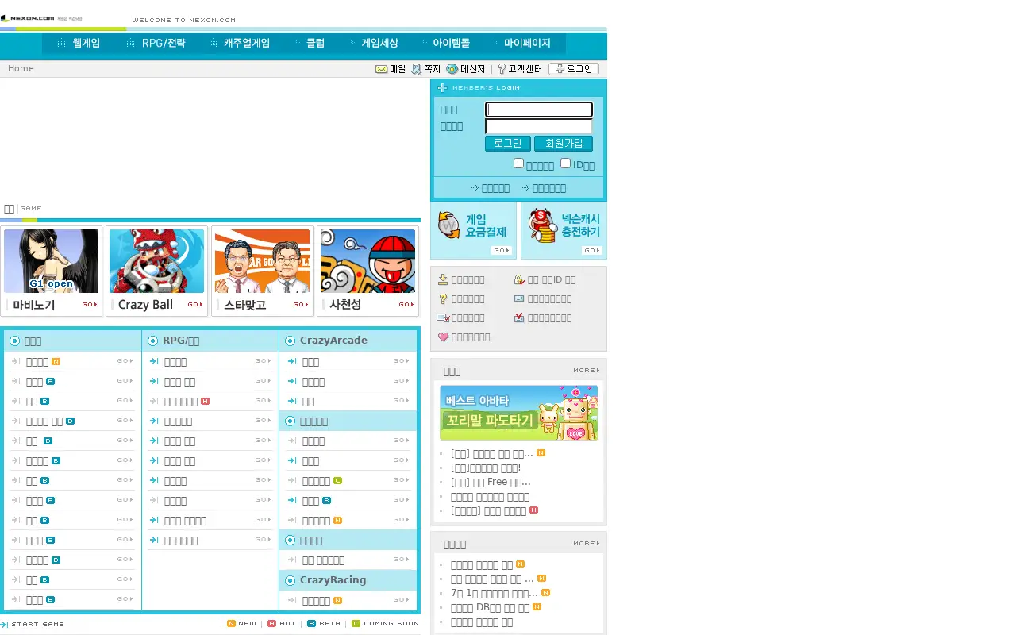Click the GO arrow beside 스타맞고
1016x635 pixels.
pos(301,305)
